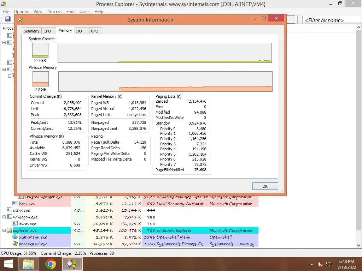362x271 pixels.
Task: Select the csrss.exe process row
Action: pos(129,210)
